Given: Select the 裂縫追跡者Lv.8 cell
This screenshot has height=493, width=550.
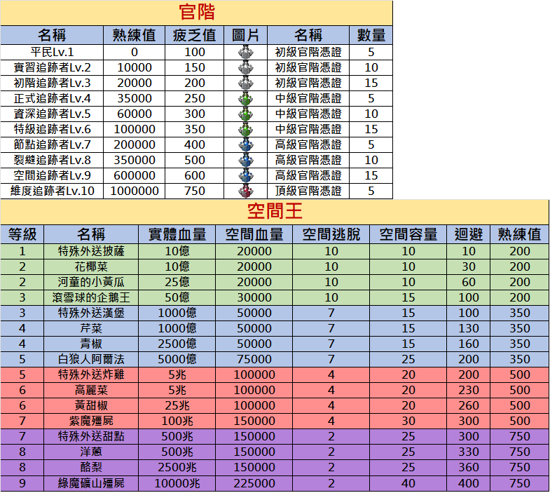Looking at the screenshot, I should (52, 160).
